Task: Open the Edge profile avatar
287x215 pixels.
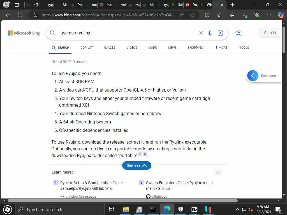Action: point(6,4)
